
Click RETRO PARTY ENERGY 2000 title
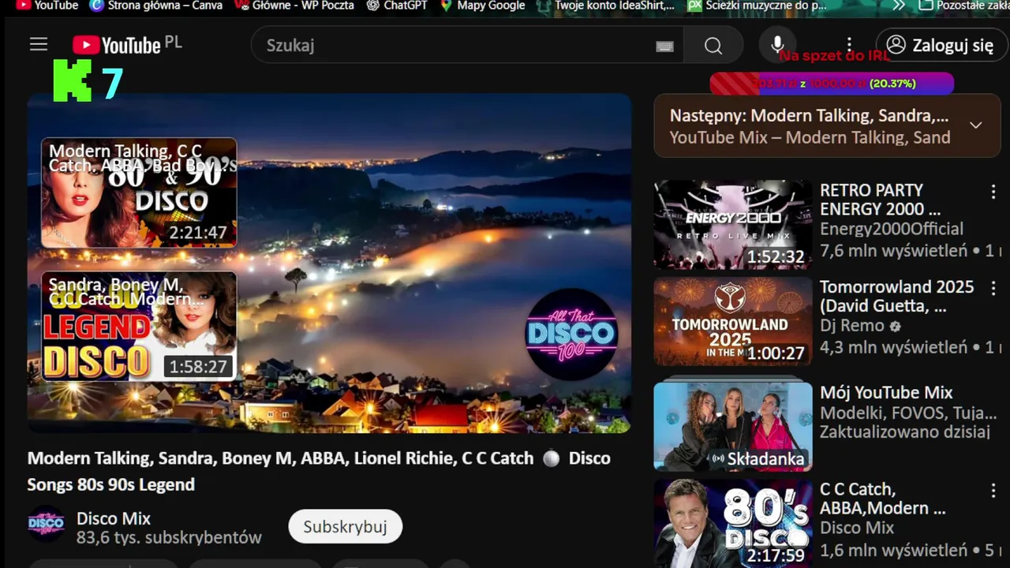[880, 200]
